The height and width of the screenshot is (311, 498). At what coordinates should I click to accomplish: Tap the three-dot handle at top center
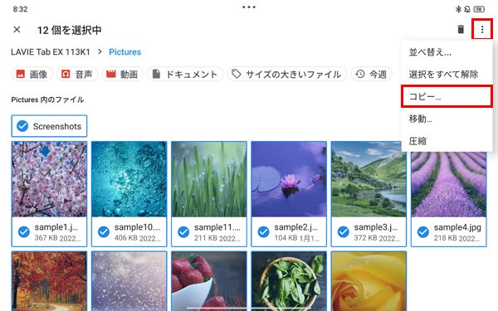pos(249,7)
